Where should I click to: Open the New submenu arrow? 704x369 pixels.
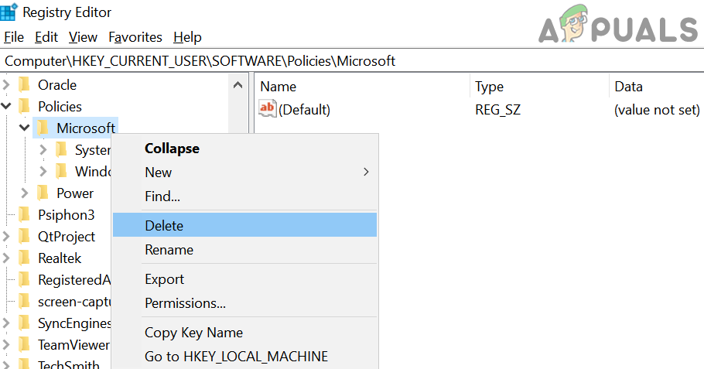click(x=366, y=173)
